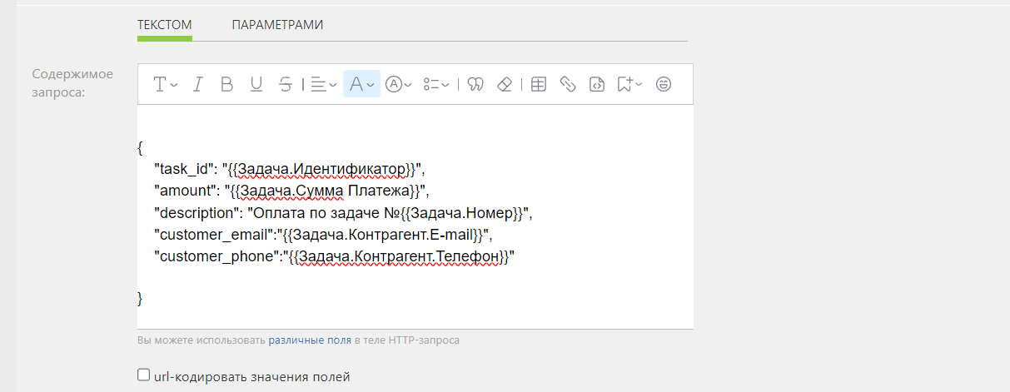Toggle bold formatting
Image resolution: width=1010 pixels, height=392 pixels.
point(226,84)
